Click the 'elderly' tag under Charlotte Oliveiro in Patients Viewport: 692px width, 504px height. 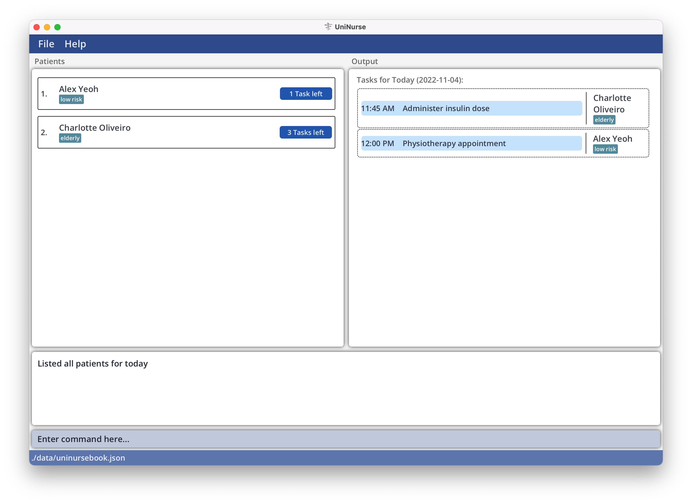[70, 138]
